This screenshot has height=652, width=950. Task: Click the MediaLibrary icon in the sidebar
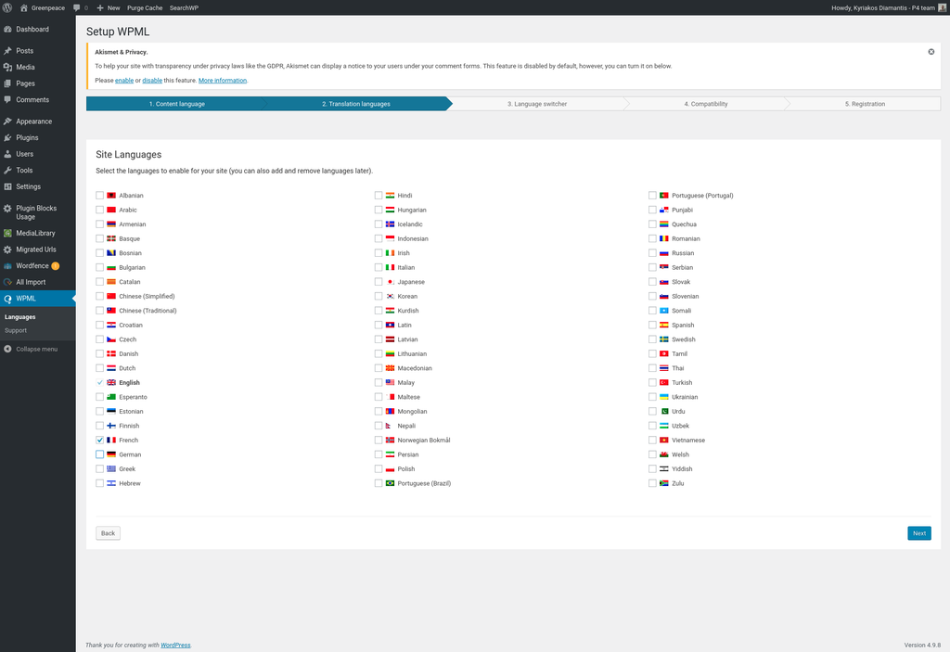tap(7, 234)
